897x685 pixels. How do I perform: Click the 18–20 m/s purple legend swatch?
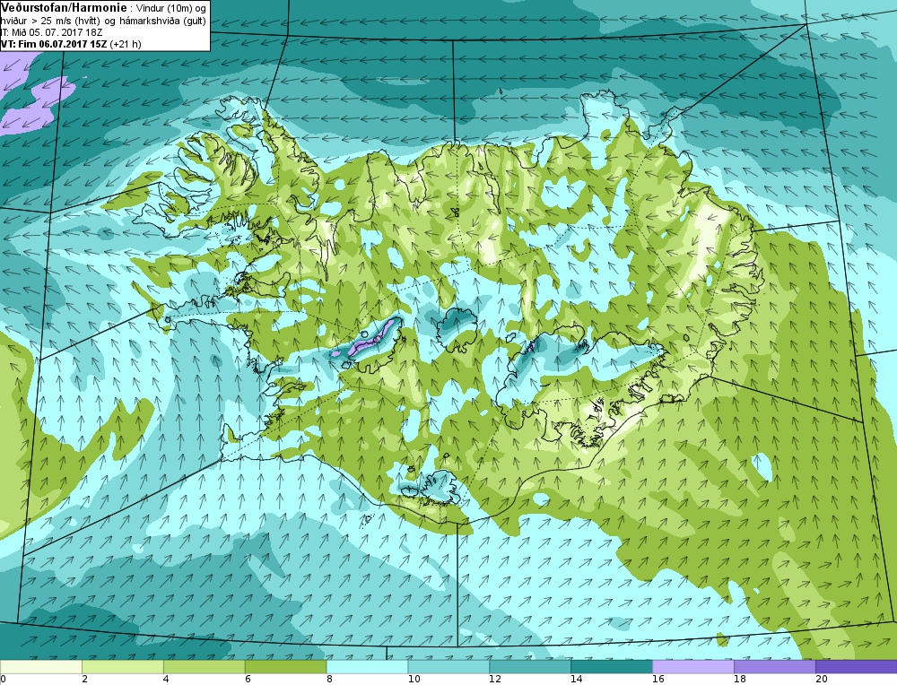775,667
